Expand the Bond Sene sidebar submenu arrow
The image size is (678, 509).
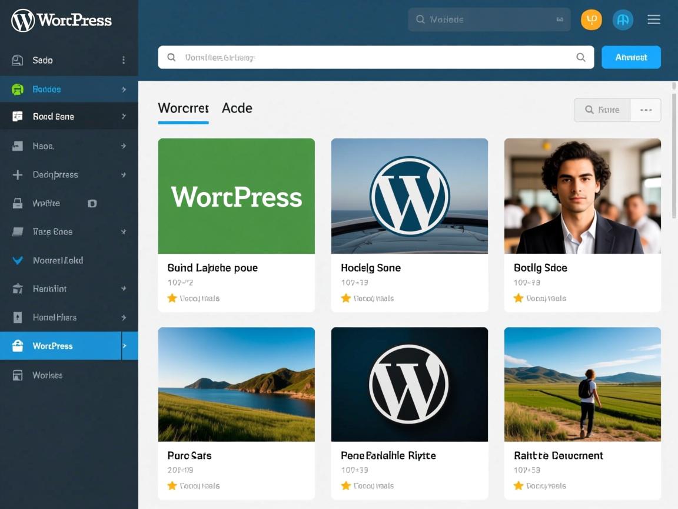[x=124, y=117]
